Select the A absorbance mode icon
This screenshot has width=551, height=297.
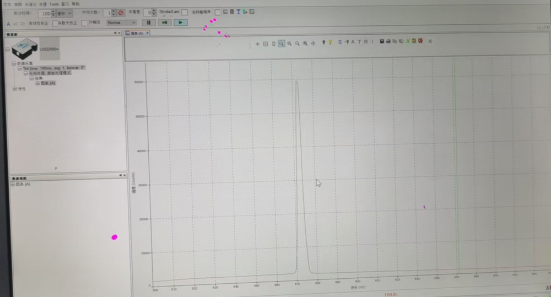pyautogui.click(x=353, y=42)
